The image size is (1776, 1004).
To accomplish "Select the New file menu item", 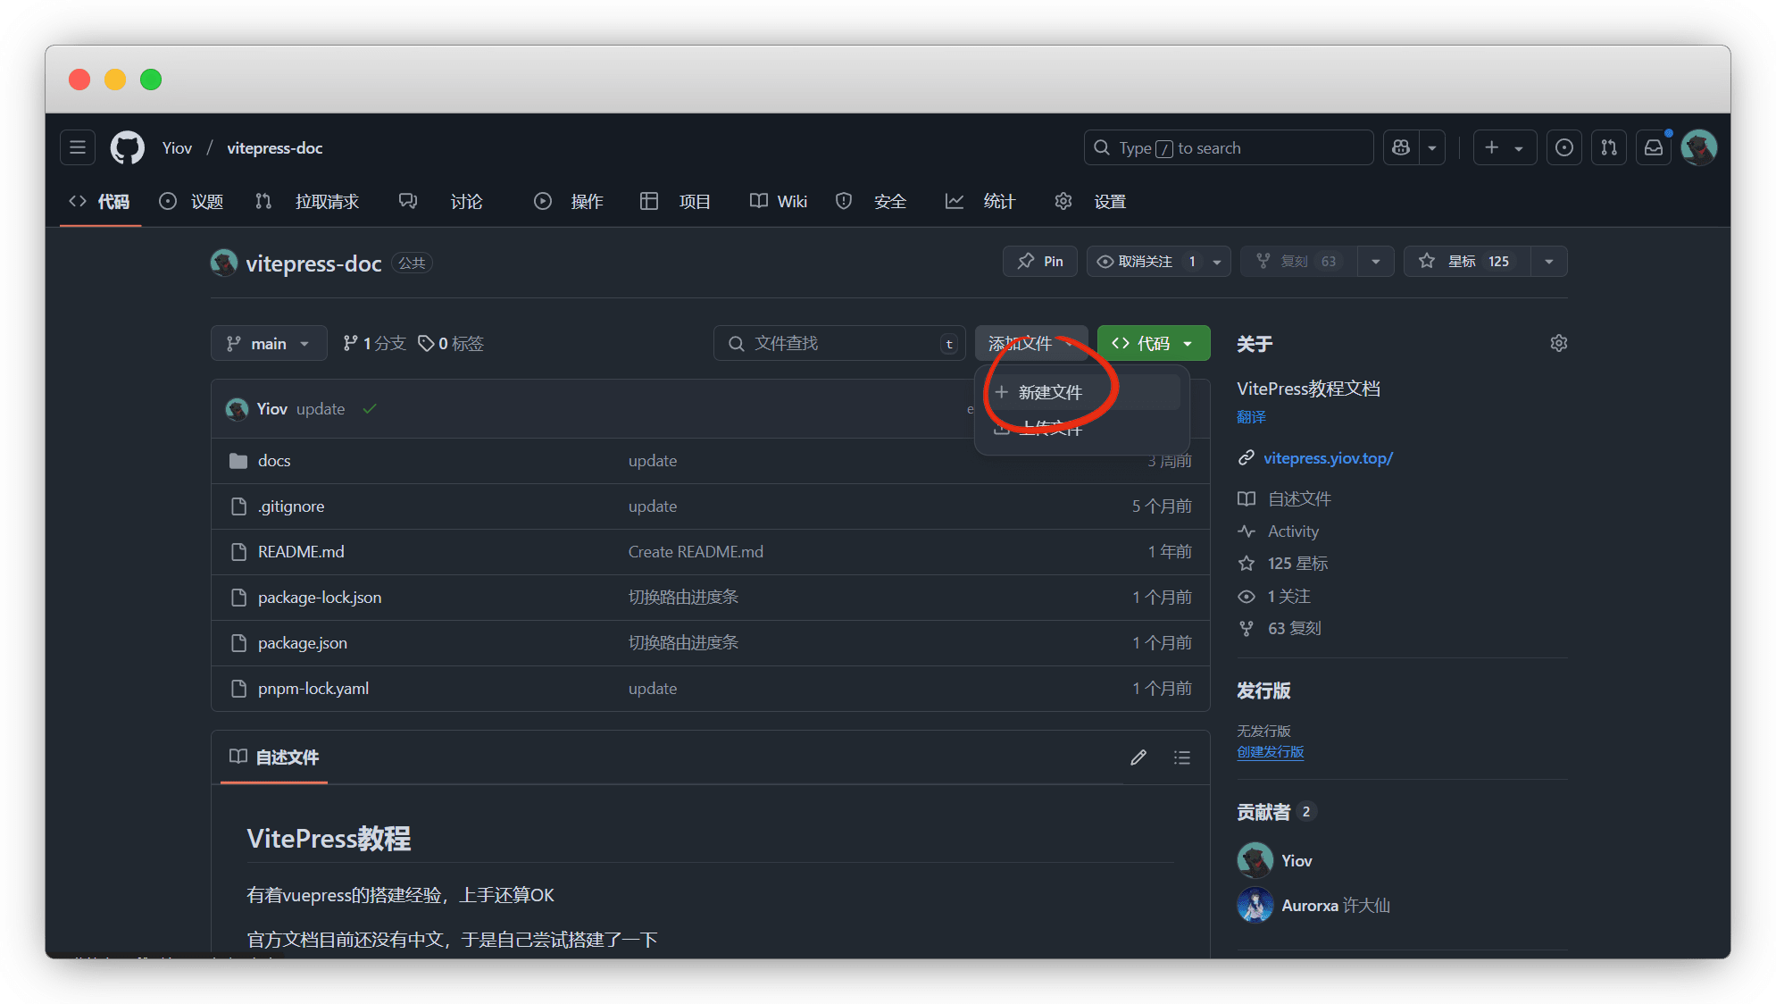I will pyautogui.click(x=1050, y=392).
